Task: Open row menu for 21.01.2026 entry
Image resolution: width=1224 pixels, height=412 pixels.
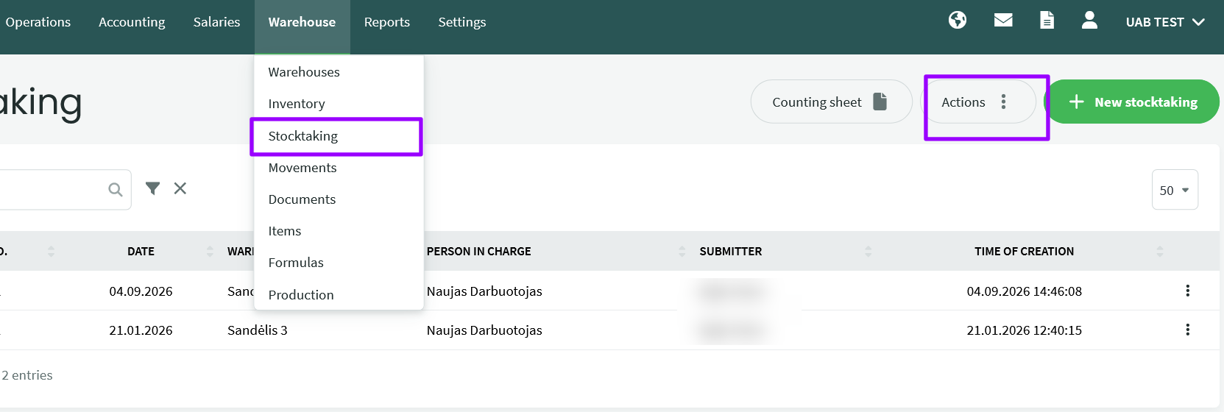Action: pos(1187,330)
